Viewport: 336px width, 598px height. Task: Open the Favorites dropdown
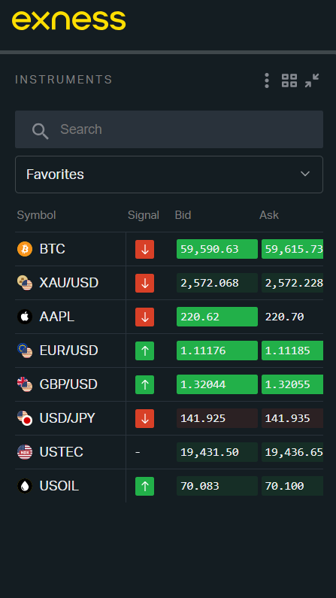pos(169,175)
